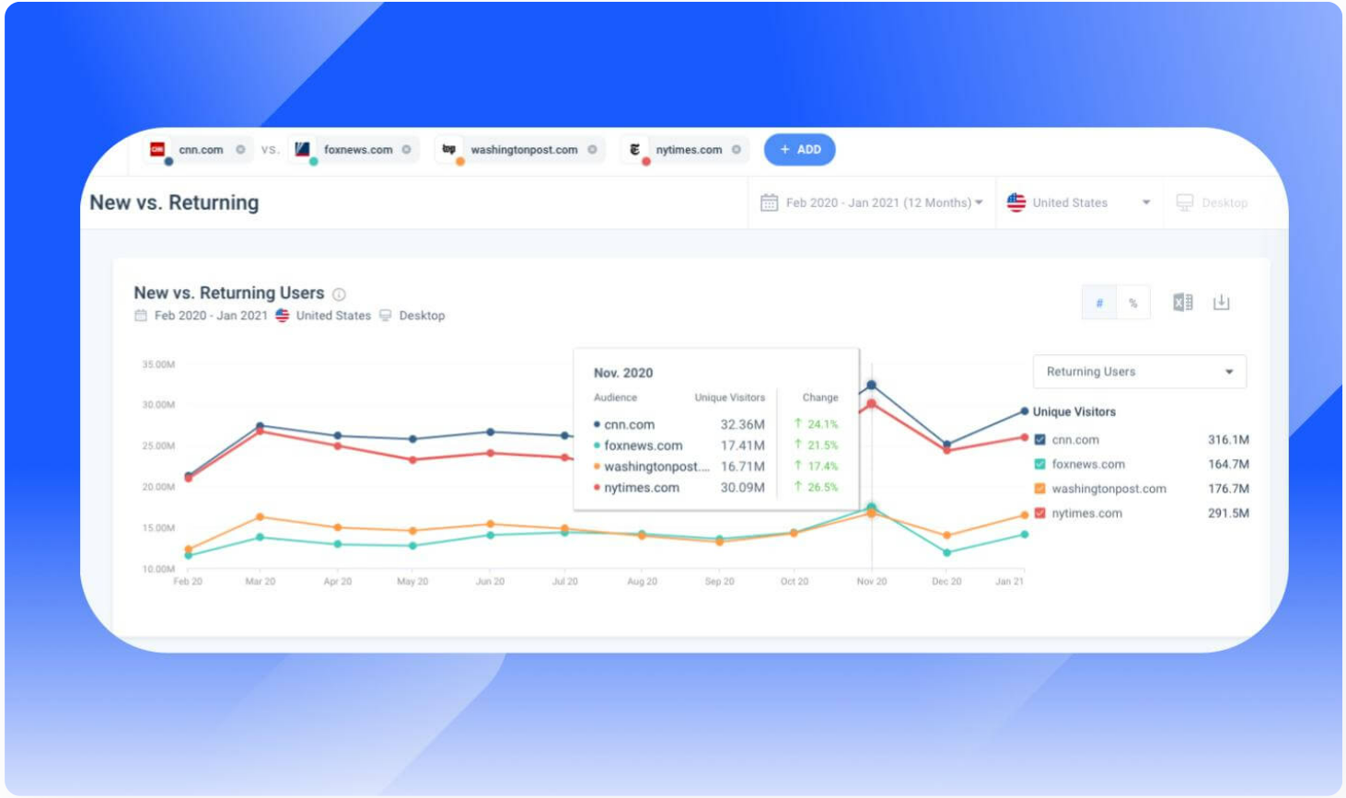Viewport: 1346px width, 798px height.
Task: Click the calendar icon in the date selector
Action: (x=769, y=202)
